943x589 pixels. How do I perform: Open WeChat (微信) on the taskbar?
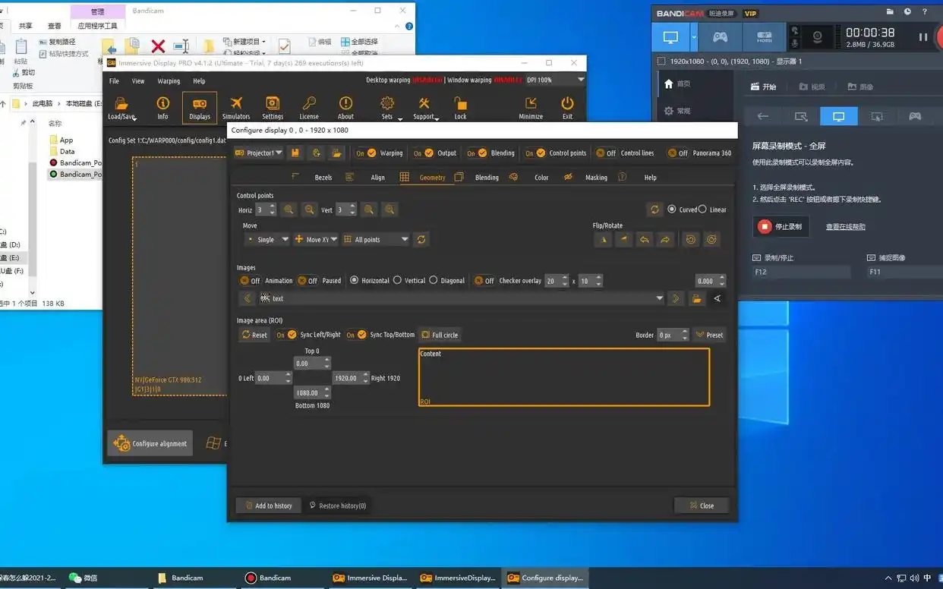pyautogui.click(x=84, y=578)
